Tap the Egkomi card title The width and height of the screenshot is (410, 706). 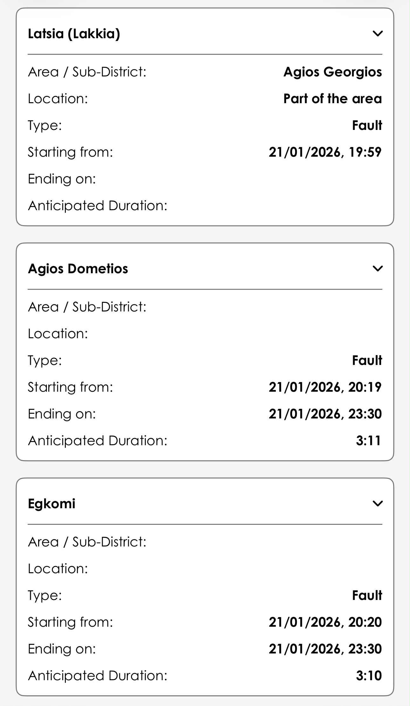pyautogui.click(x=51, y=504)
